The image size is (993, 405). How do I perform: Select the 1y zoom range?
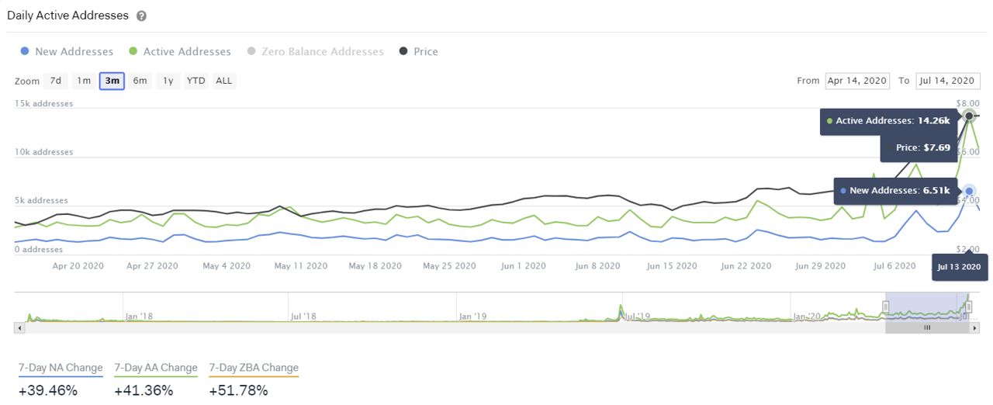168,81
